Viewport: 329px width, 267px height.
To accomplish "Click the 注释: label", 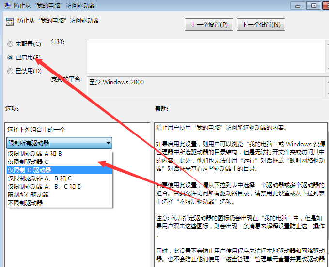I will pos(58,42).
